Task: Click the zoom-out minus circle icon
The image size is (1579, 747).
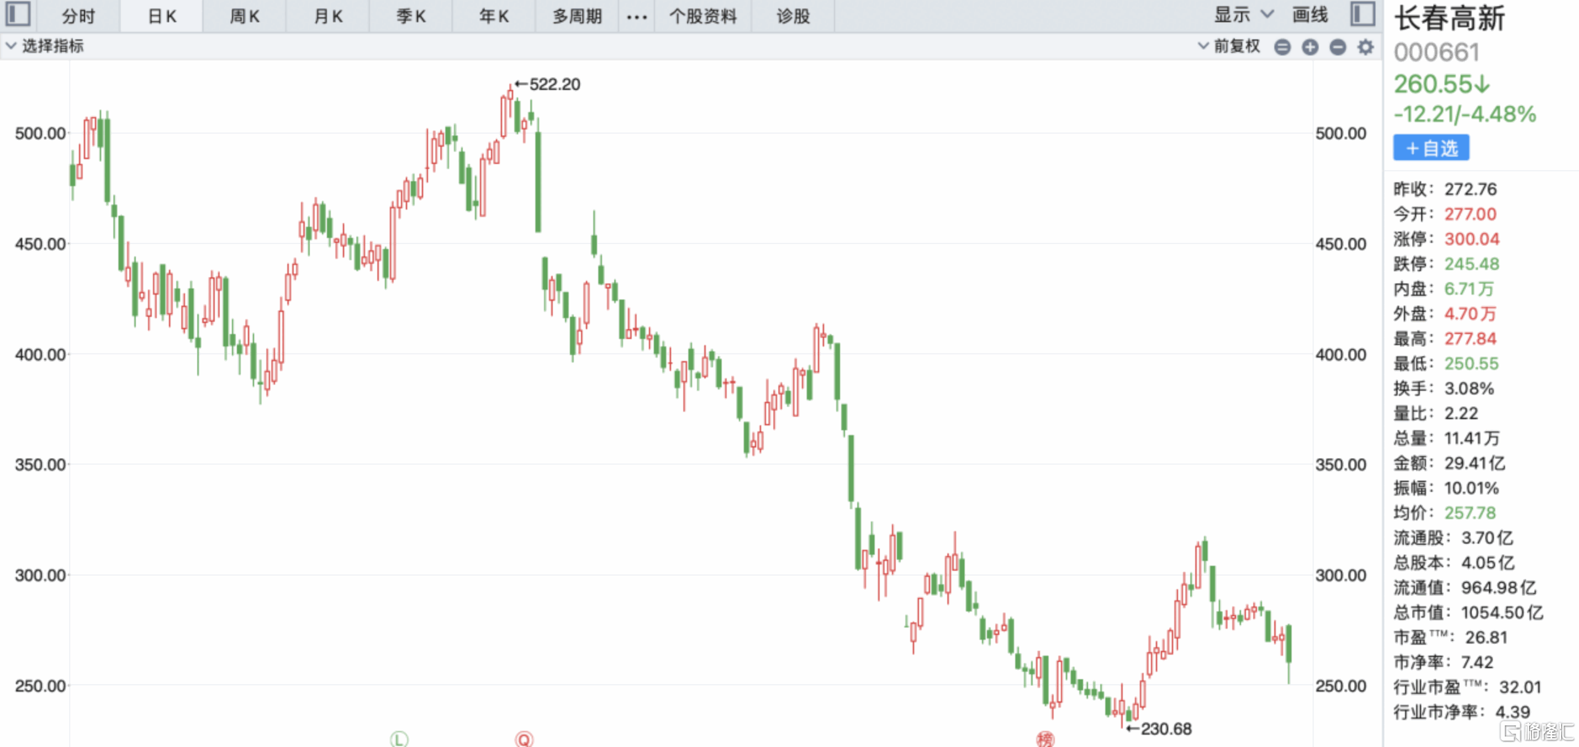Action: [x=1337, y=47]
